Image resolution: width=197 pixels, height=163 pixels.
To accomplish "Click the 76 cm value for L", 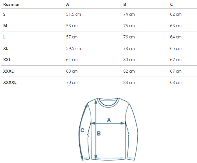I will click(x=129, y=37).
